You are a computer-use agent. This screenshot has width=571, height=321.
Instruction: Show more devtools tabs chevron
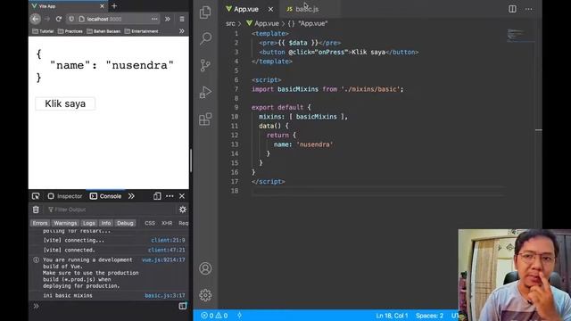(131, 196)
